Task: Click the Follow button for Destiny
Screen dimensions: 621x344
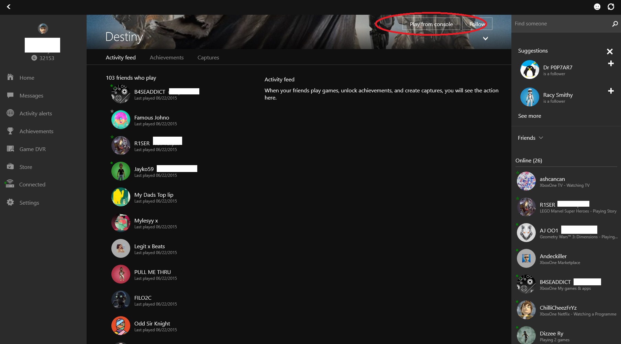Action: (477, 24)
